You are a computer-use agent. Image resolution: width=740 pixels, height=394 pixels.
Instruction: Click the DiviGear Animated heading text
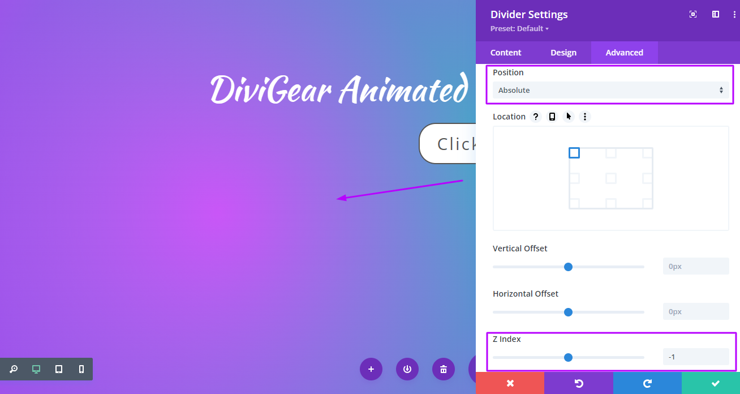pos(339,89)
